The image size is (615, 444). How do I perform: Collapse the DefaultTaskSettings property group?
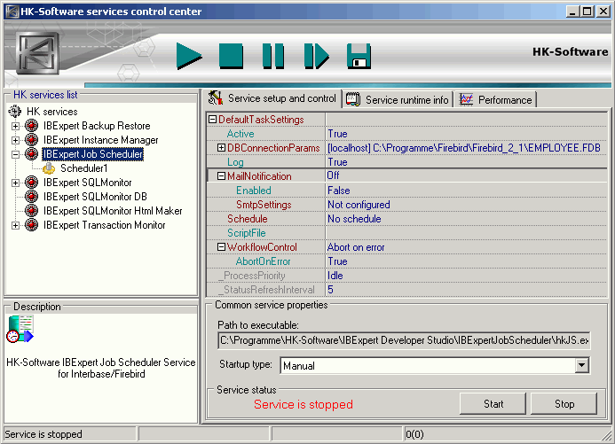(x=212, y=120)
